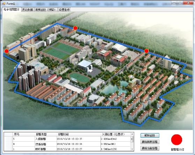Viewport: 195px width, 155px height.
Task: Click the 清除所有报警 button
Action: tap(150, 142)
